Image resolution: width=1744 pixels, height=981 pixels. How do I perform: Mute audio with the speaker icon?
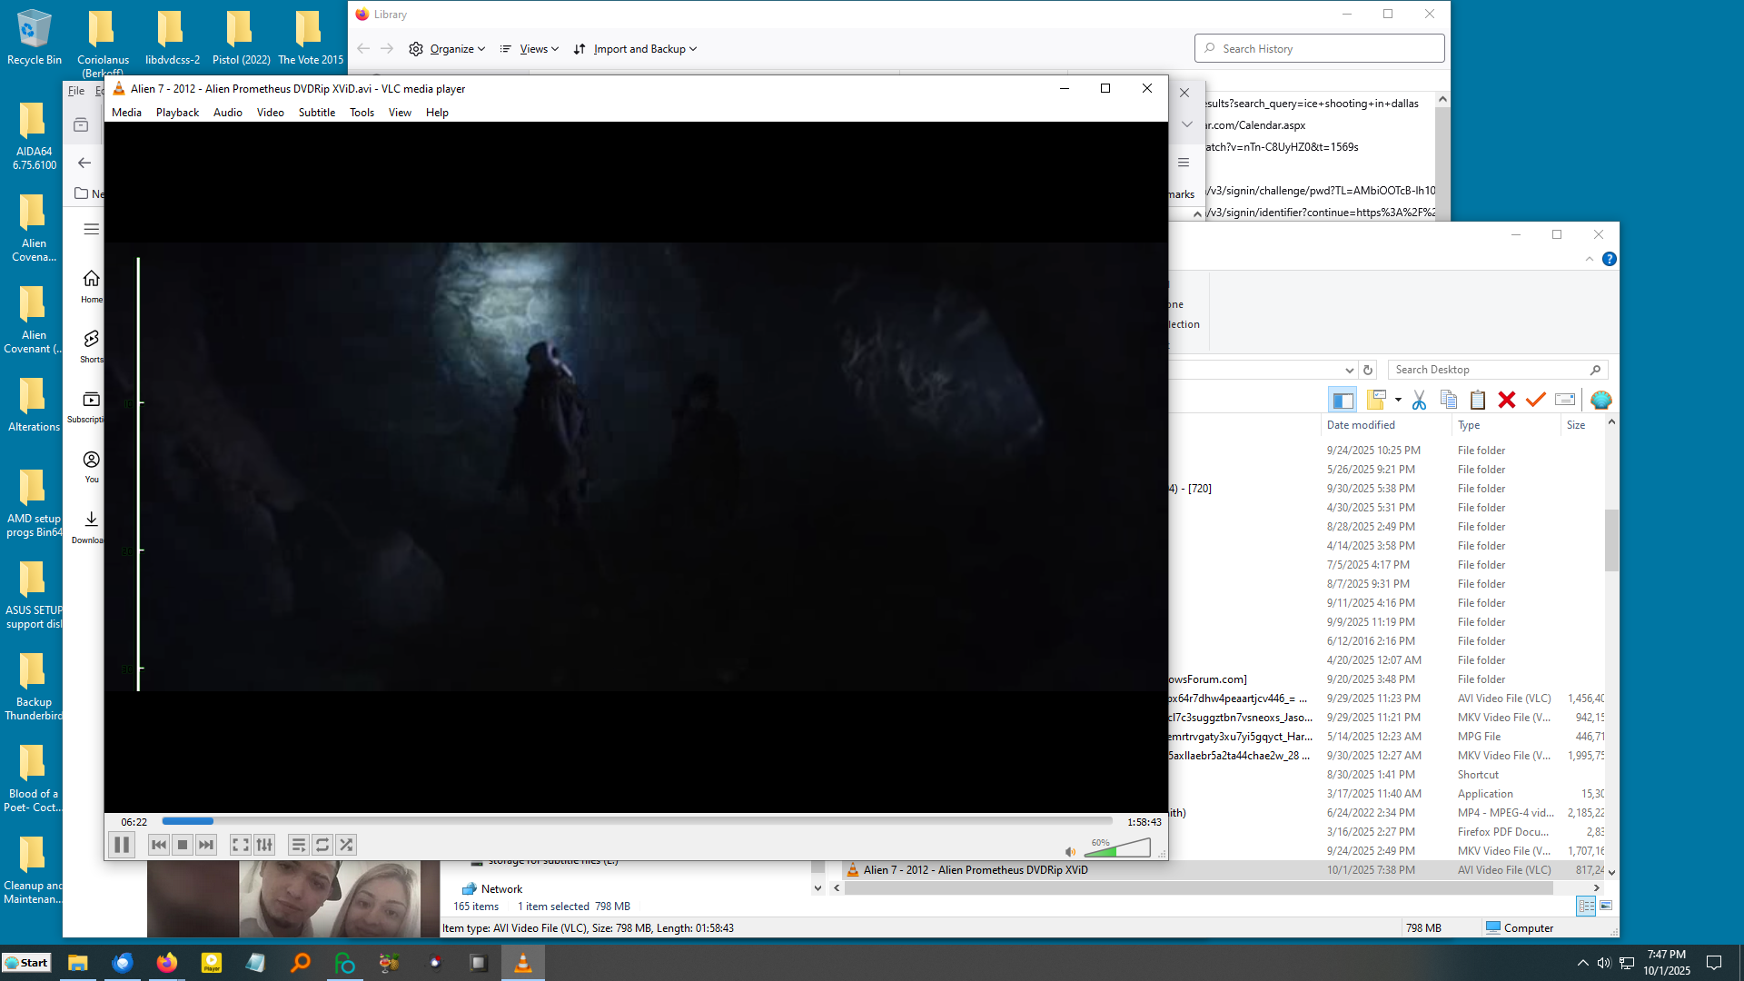tap(1070, 851)
